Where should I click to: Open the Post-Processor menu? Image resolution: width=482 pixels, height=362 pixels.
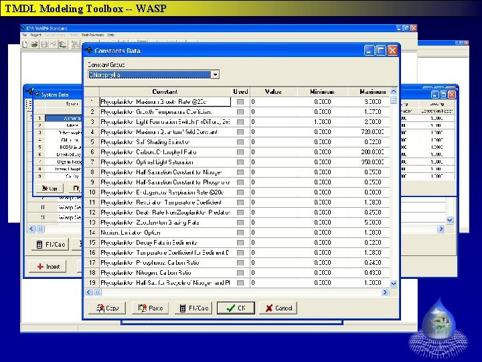(x=92, y=35)
